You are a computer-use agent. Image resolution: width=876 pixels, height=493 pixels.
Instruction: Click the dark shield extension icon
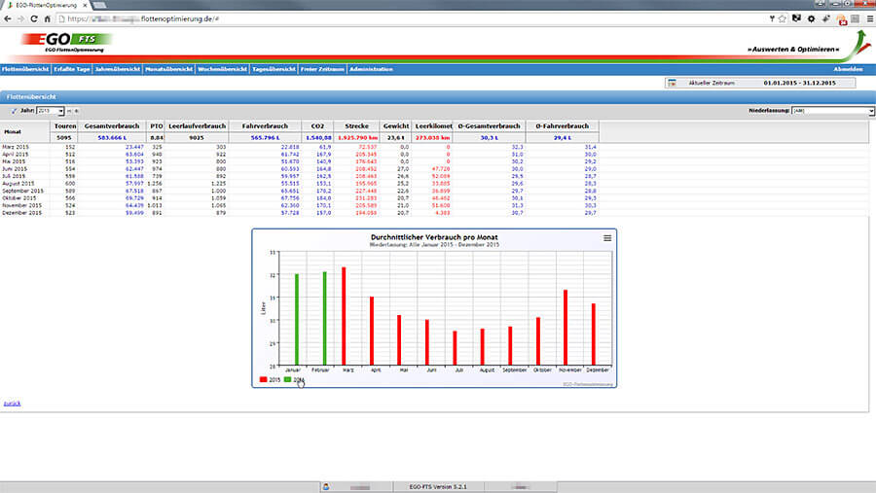pos(796,19)
